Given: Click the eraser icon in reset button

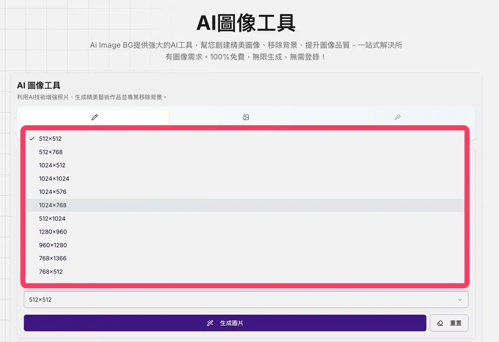Looking at the screenshot, I should click(440, 323).
